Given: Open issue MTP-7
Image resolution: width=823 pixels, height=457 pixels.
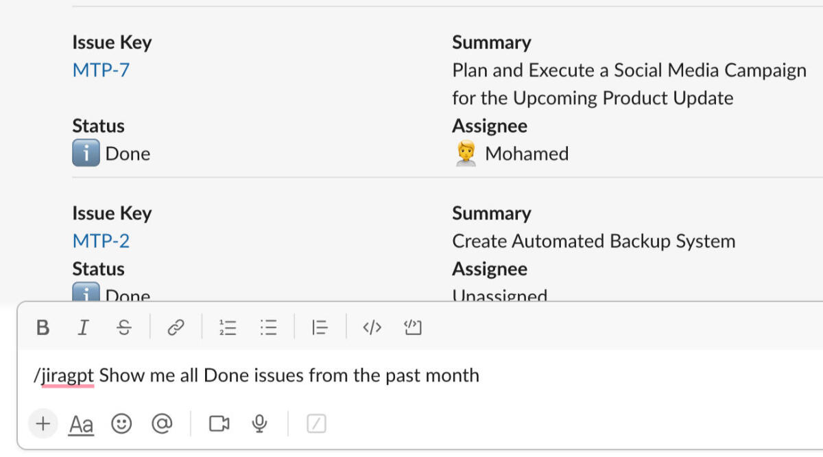Looking at the screenshot, I should pyautogui.click(x=100, y=69).
